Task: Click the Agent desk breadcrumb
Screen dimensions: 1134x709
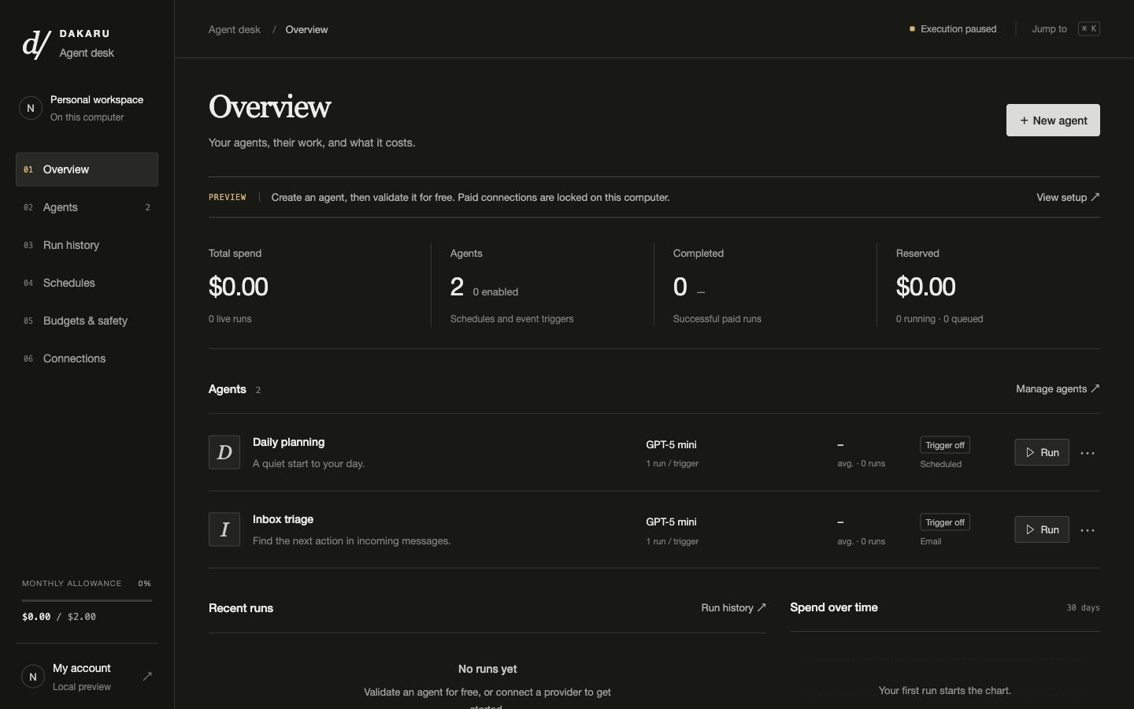Action: (234, 30)
